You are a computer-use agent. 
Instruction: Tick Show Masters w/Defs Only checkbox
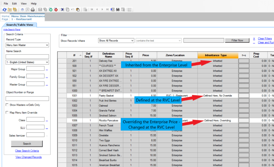7,105
